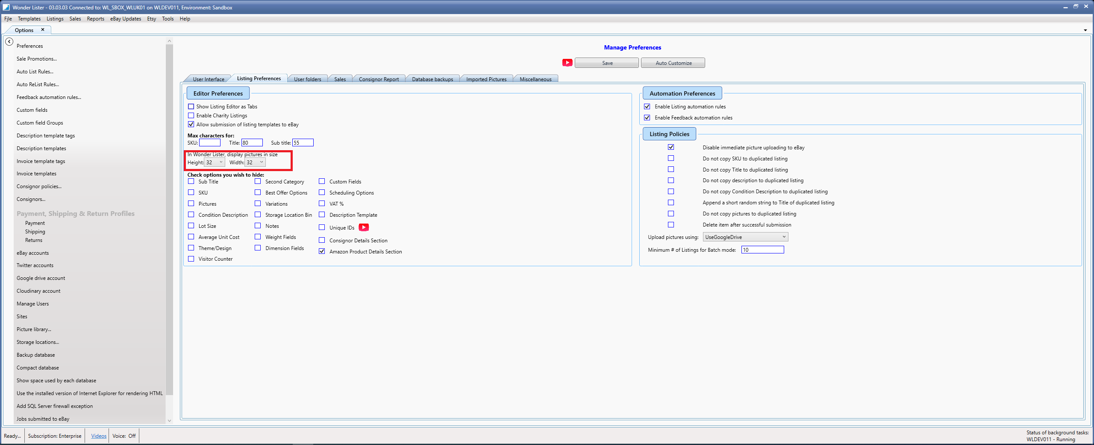Close the Options tab
Image resolution: width=1094 pixels, height=445 pixels.
(43, 30)
